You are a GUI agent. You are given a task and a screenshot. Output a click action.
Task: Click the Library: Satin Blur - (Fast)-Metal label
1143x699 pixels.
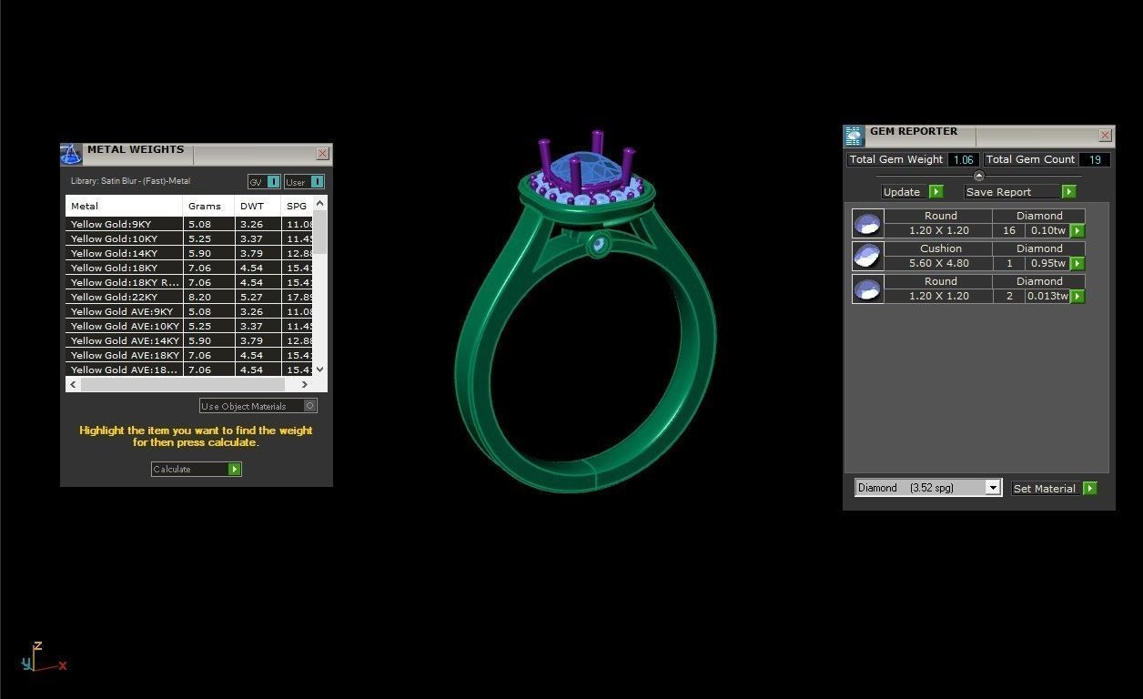click(x=130, y=181)
